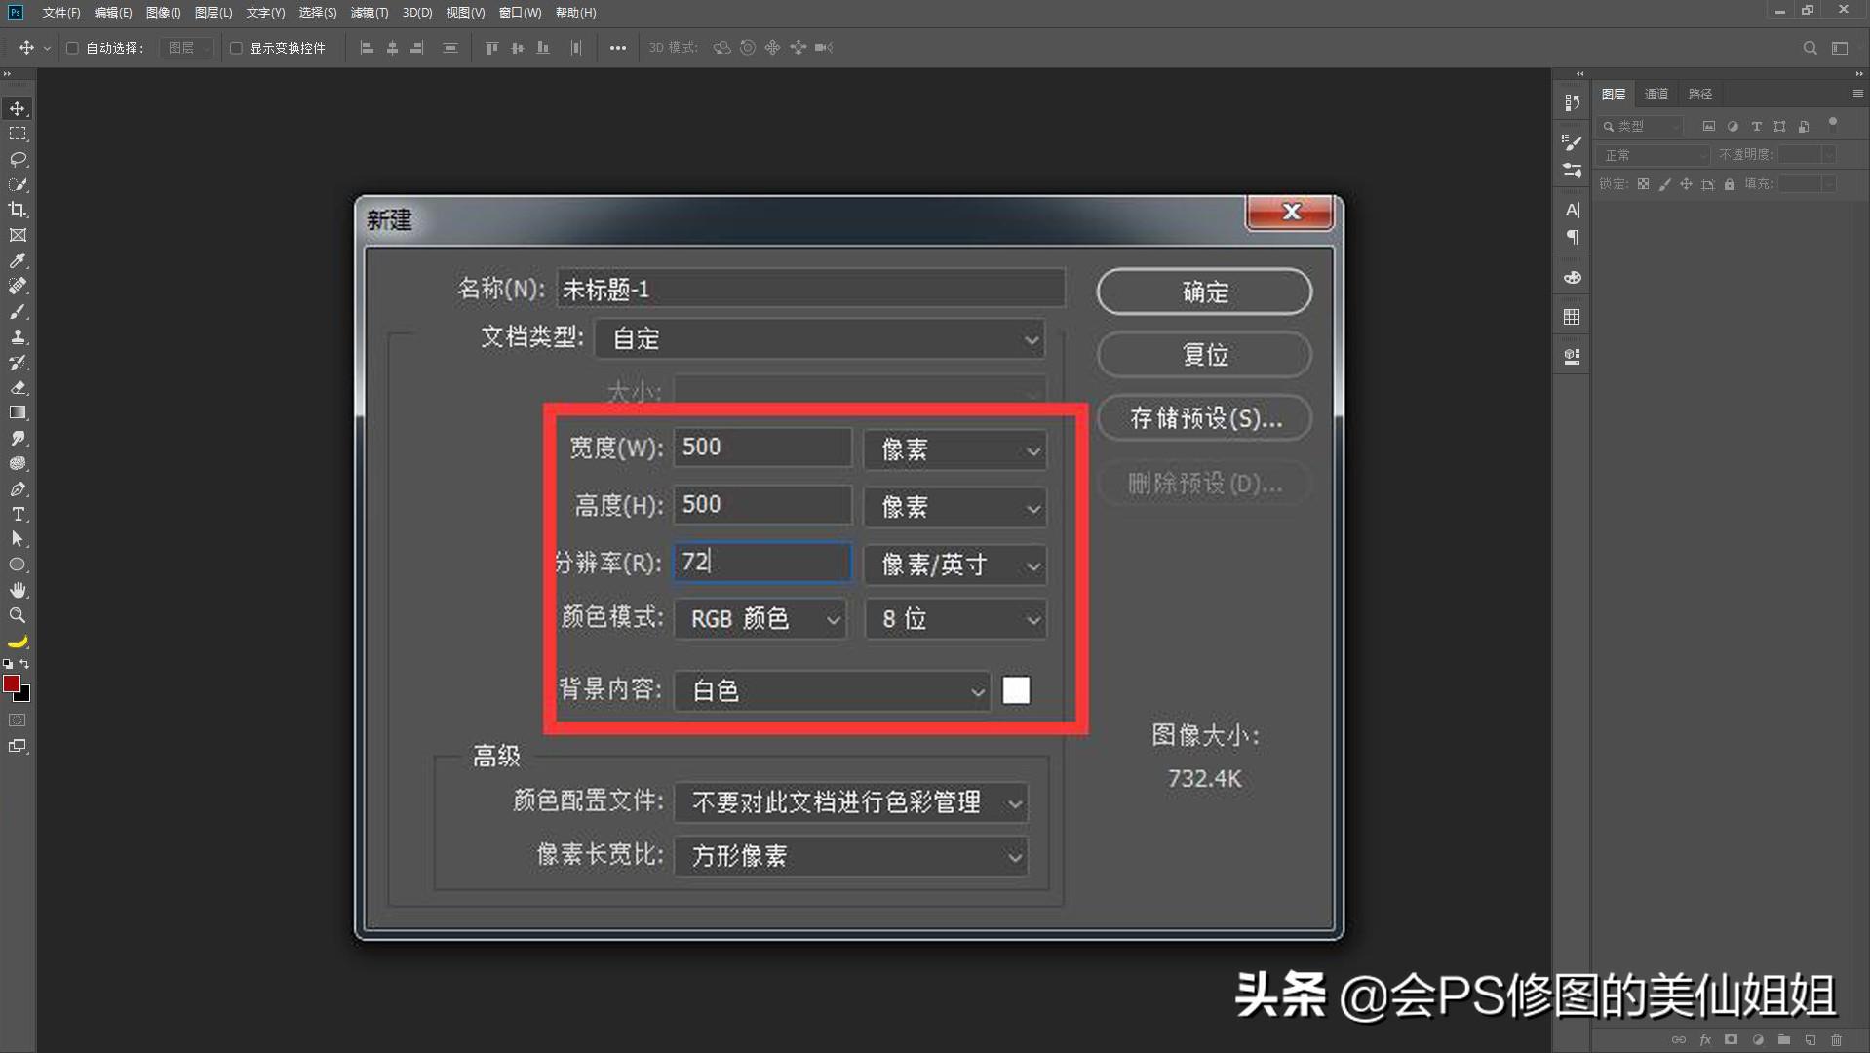Click the 复位 button
This screenshot has height=1053, width=1870.
[1204, 355]
